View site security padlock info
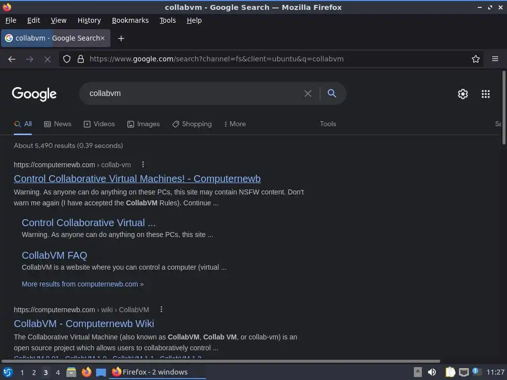The width and height of the screenshot is (507, 380). pos(81,59)
